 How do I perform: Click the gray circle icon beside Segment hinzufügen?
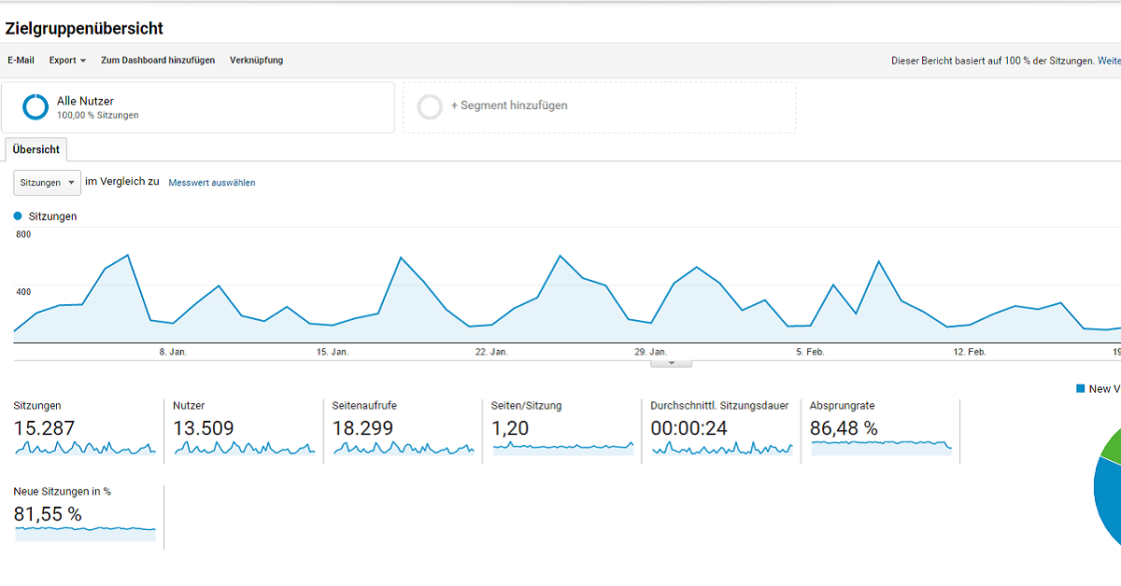(430, 105)
